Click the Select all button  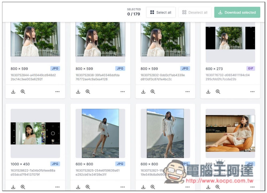point(161,13)
